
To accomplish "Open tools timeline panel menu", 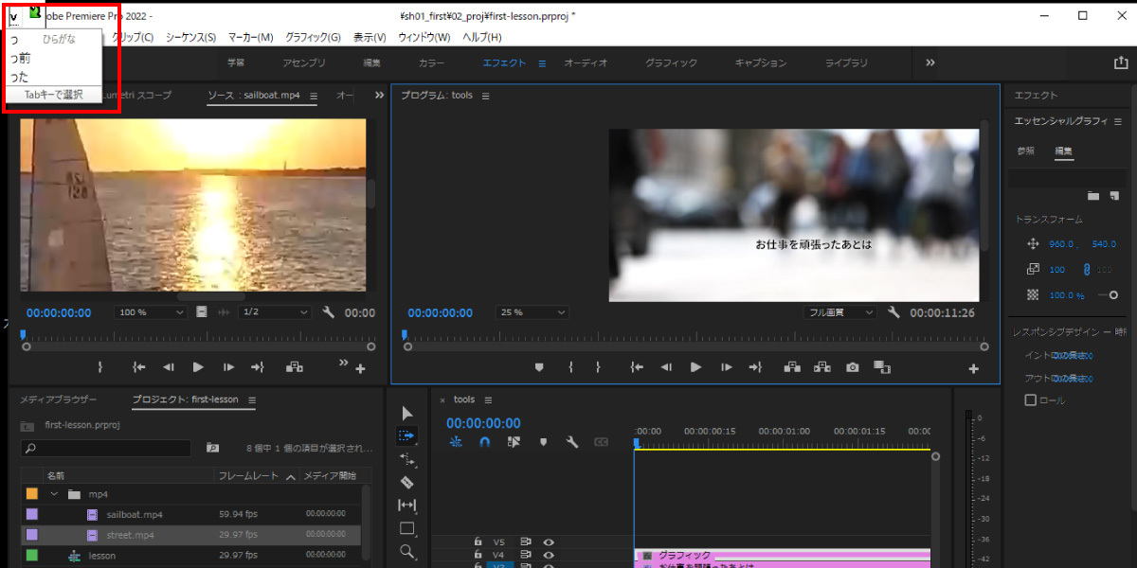I will [x=489, y=400].
